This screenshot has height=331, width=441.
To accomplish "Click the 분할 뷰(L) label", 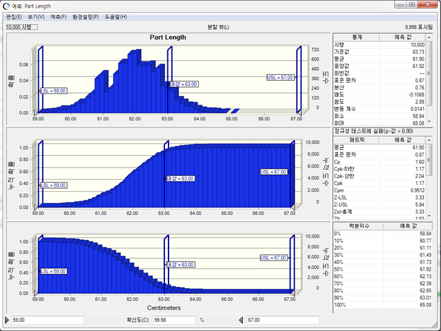I will click(218, 27).
